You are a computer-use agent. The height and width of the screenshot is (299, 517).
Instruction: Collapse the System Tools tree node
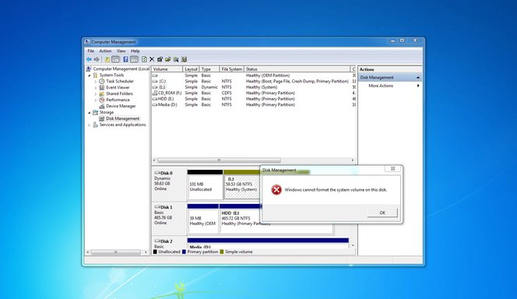90,76
